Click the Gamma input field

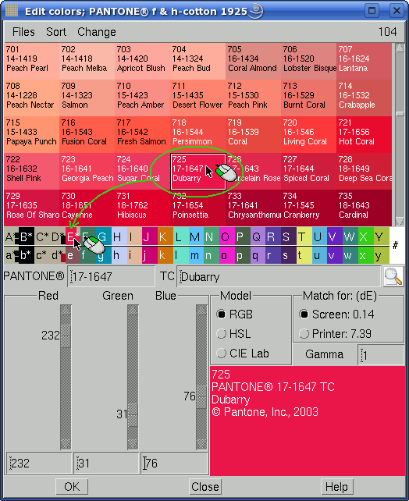click(381, 354)
